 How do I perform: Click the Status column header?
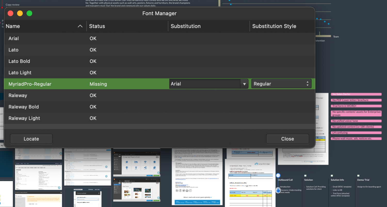tap(97, 26)
